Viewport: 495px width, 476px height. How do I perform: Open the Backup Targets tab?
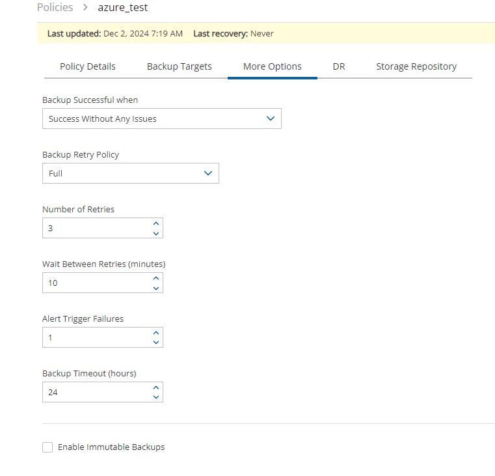(x=179, y=66)
